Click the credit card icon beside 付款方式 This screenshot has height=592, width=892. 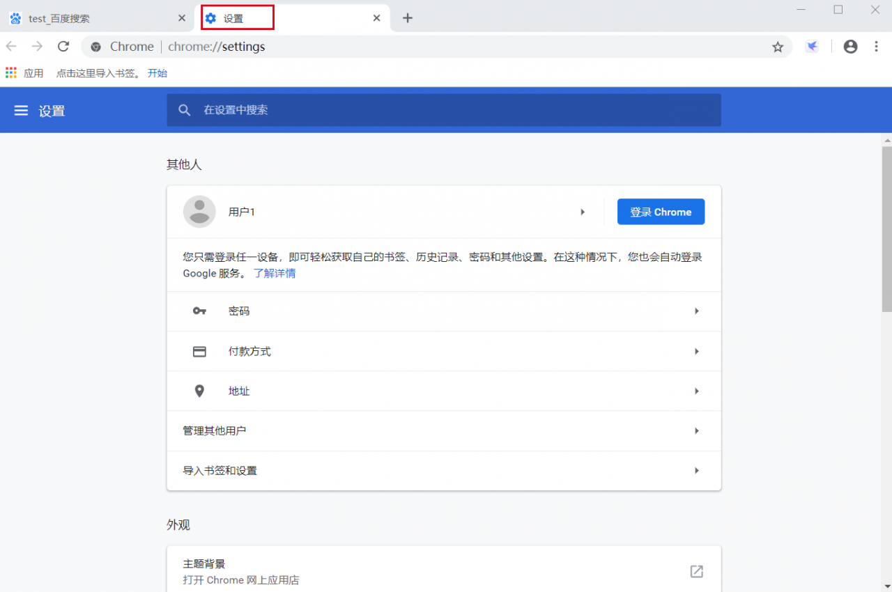click(x=199, y=352)
